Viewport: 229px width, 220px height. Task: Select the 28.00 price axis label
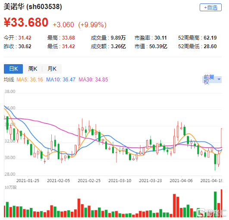[x=10, y=174]
